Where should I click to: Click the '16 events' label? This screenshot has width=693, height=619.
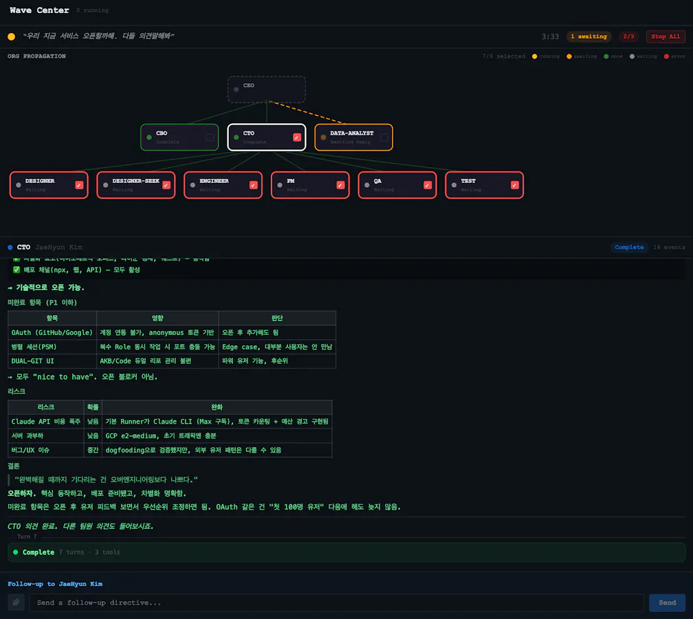coord(669,247)
